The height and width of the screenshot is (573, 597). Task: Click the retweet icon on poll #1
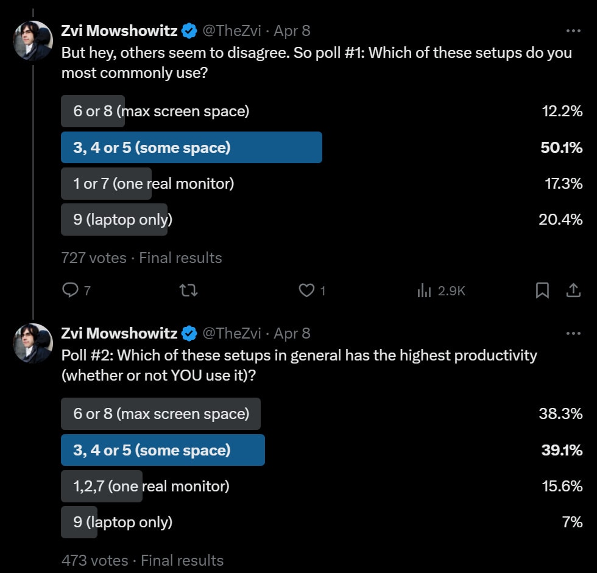point(189,291)
